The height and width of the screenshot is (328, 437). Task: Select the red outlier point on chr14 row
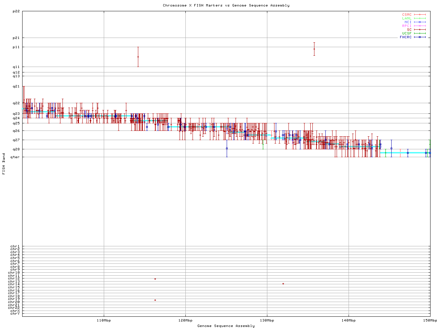283,284
